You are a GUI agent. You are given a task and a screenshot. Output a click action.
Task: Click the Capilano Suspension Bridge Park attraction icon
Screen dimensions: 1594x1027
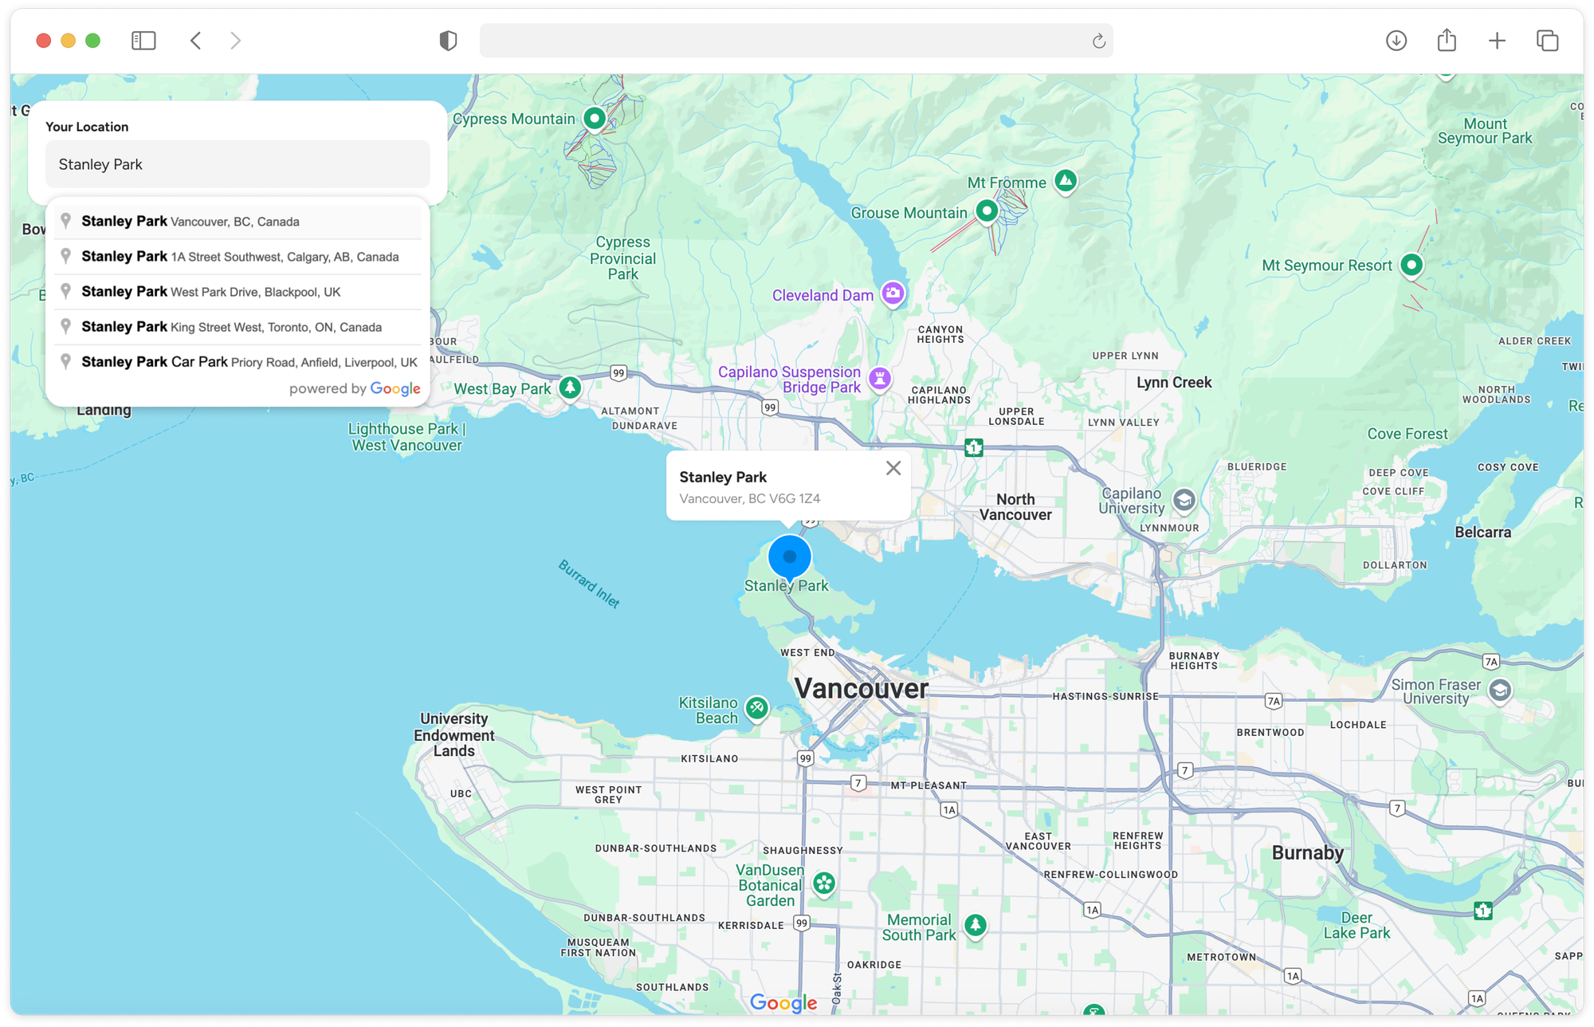pos(880,379)
